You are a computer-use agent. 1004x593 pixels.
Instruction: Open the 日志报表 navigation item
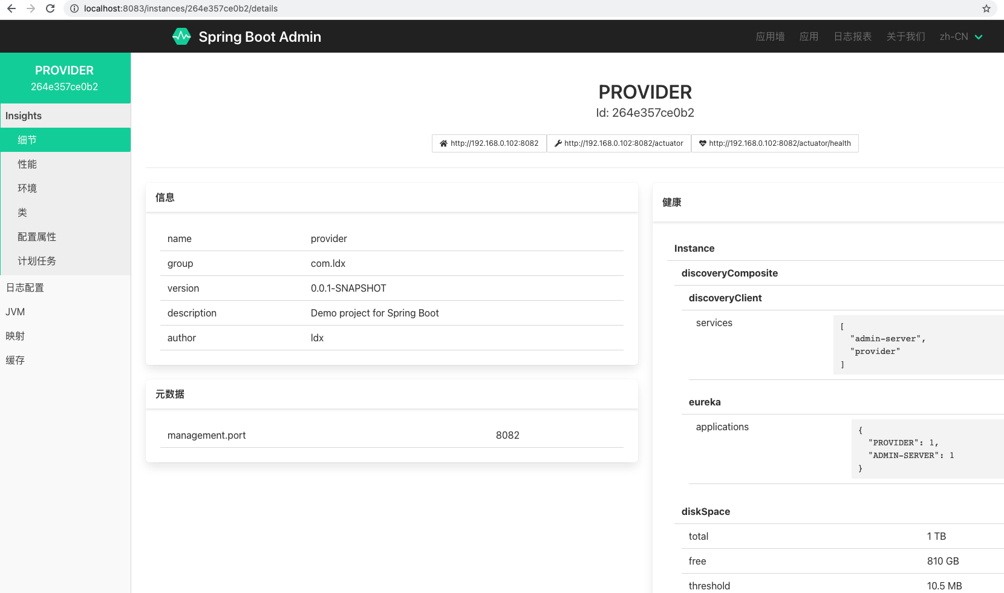click(x=853, y=36)
